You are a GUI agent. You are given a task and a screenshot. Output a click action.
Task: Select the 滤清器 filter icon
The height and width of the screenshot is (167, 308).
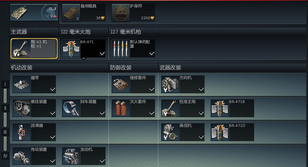[x=22, y=132]
